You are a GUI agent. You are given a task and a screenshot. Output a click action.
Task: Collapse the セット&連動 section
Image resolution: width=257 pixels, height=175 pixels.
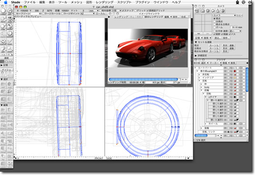click(196, 42)
